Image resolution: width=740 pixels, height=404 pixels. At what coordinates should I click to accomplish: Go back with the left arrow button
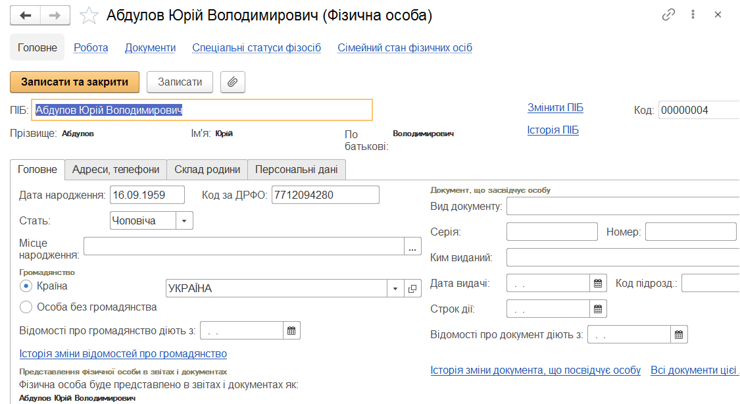coord(26,16)
